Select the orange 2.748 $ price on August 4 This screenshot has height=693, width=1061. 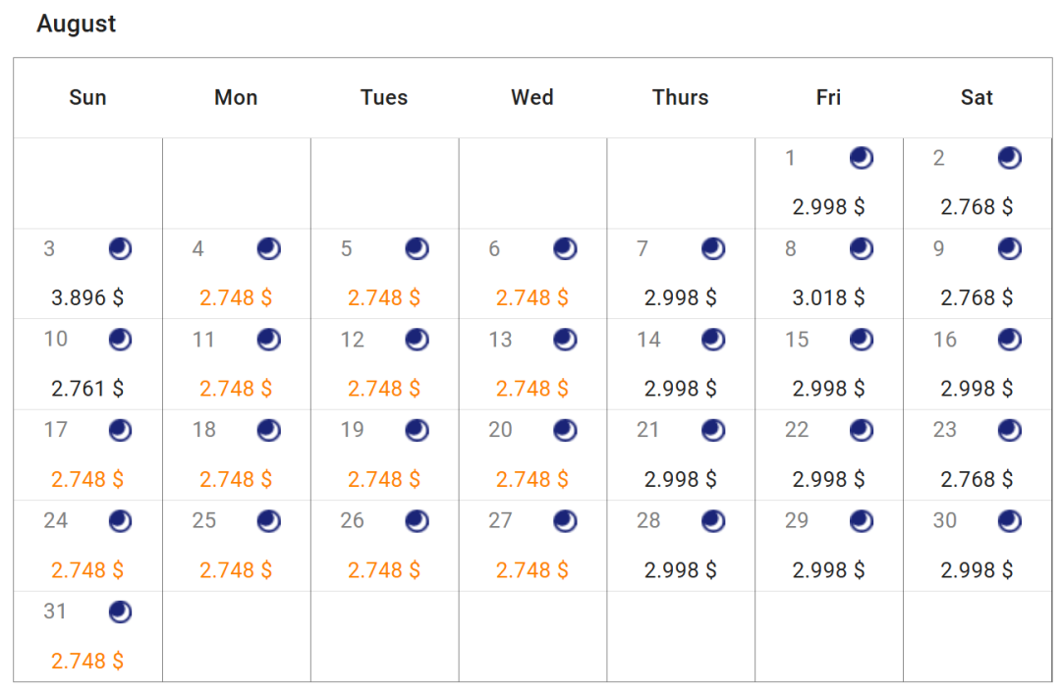(236, 297)
